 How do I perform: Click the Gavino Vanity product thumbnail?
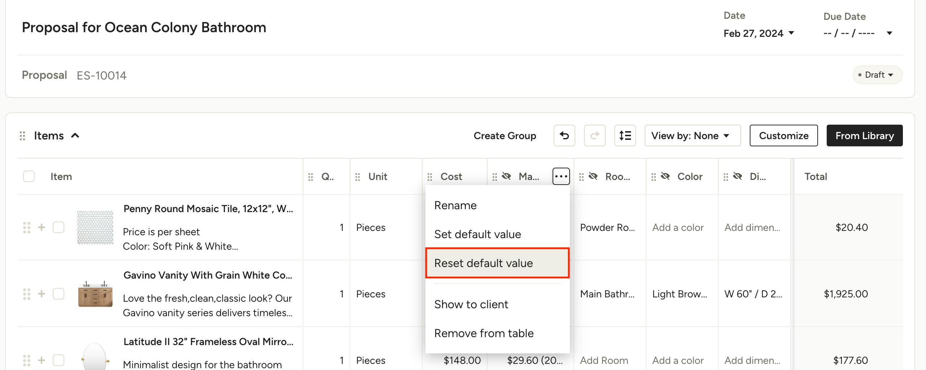coord(95,294)
